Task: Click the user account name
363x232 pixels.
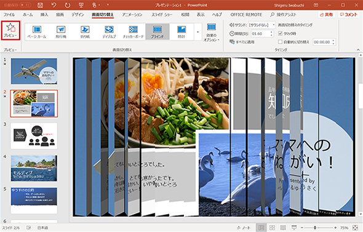Action: point(289,5)
